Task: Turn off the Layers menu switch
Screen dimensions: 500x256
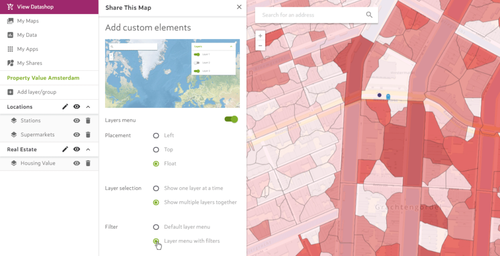Action: tap(231, 119)
